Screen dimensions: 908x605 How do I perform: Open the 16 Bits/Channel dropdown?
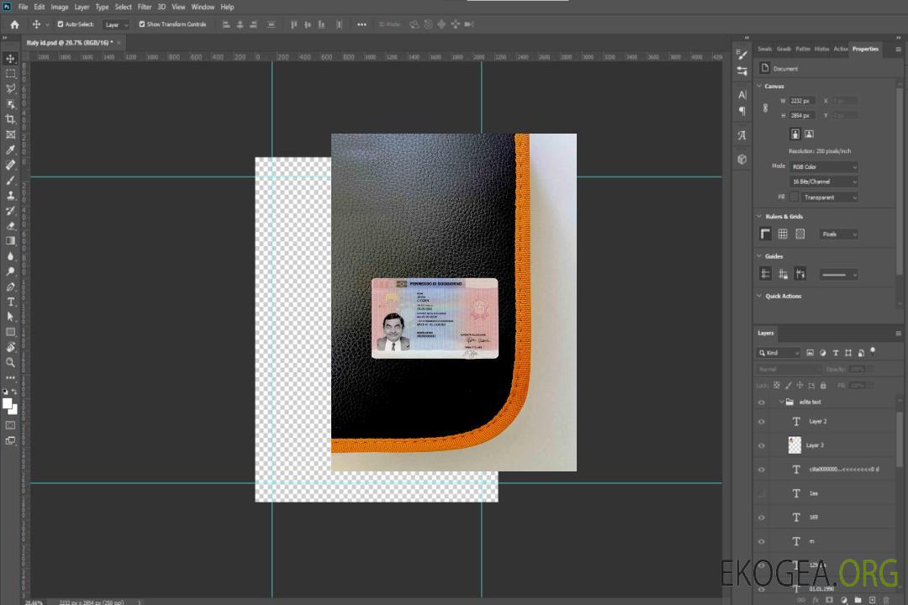(x=824, y=181)
